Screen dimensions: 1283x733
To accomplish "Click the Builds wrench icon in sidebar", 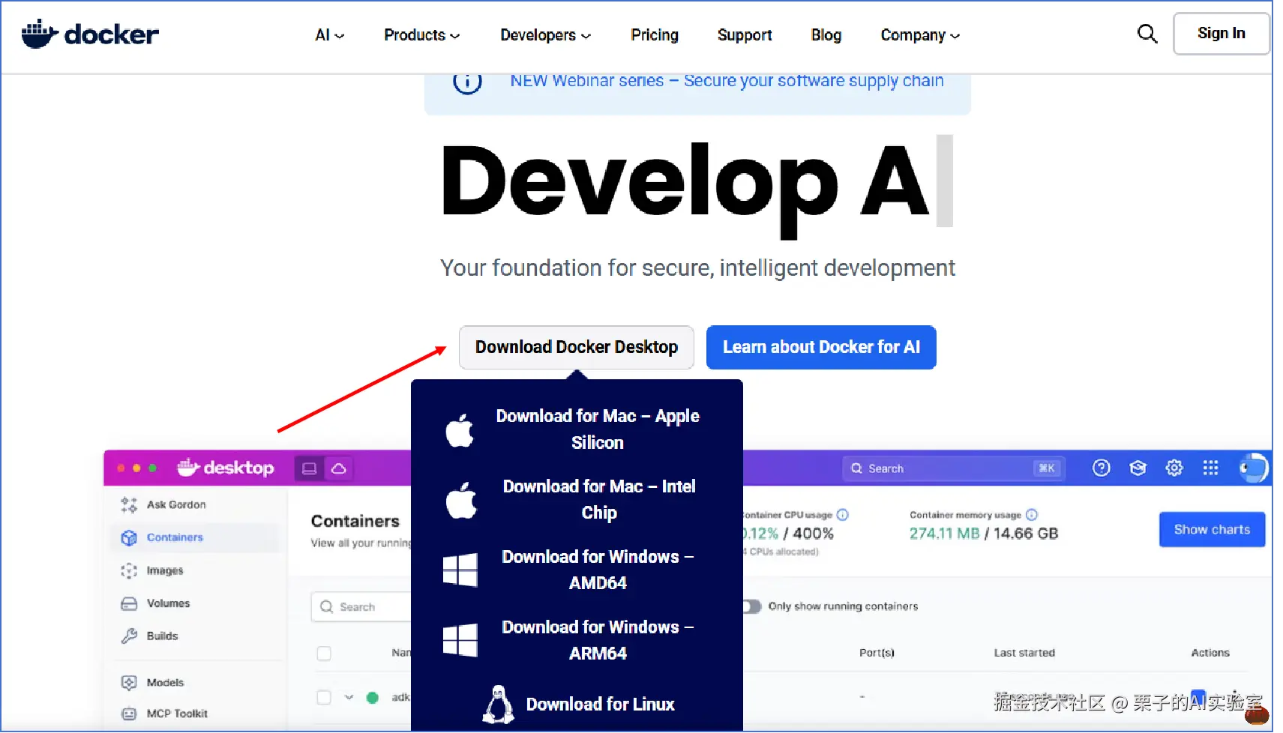I will [129, 636].
